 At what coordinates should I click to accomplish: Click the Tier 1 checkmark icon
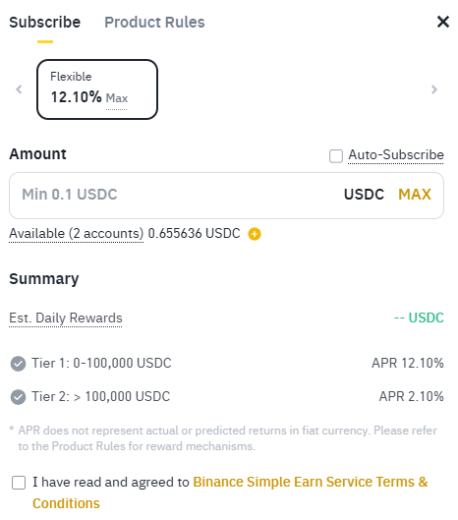click(x=18, y=364)
